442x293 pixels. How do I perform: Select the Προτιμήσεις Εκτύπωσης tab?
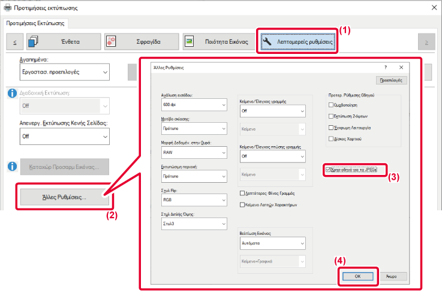point(36,23)
